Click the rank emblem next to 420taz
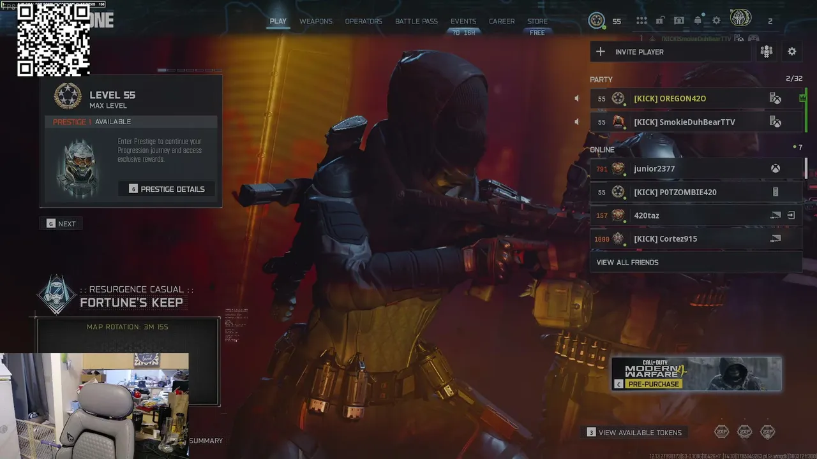This screenshot has height=459, width=817. click(x=618, y=215)
